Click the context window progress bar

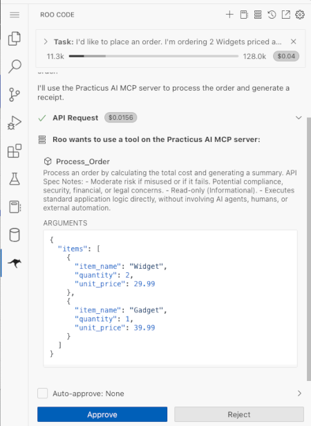pos(153,56)
